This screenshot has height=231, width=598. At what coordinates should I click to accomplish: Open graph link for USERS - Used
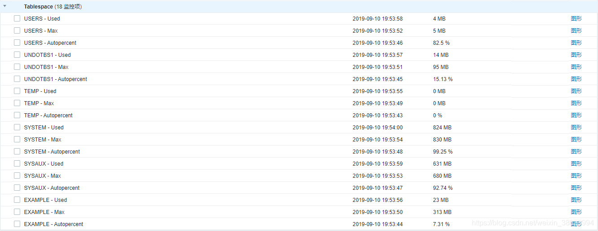[576, 19]
